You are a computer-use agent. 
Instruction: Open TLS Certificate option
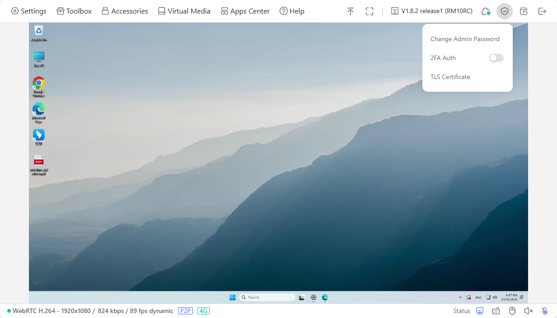click(450, 77)
